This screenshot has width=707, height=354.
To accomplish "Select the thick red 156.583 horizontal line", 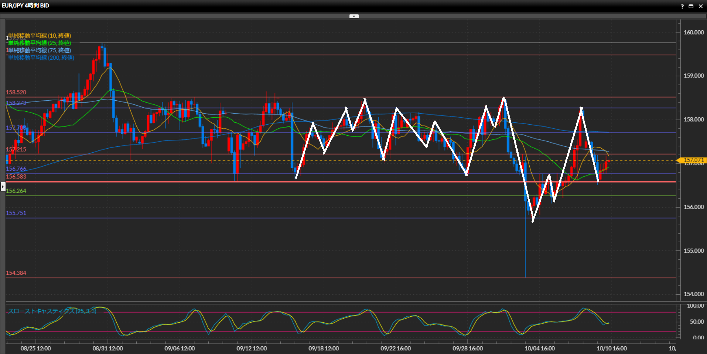I will 332,182.
